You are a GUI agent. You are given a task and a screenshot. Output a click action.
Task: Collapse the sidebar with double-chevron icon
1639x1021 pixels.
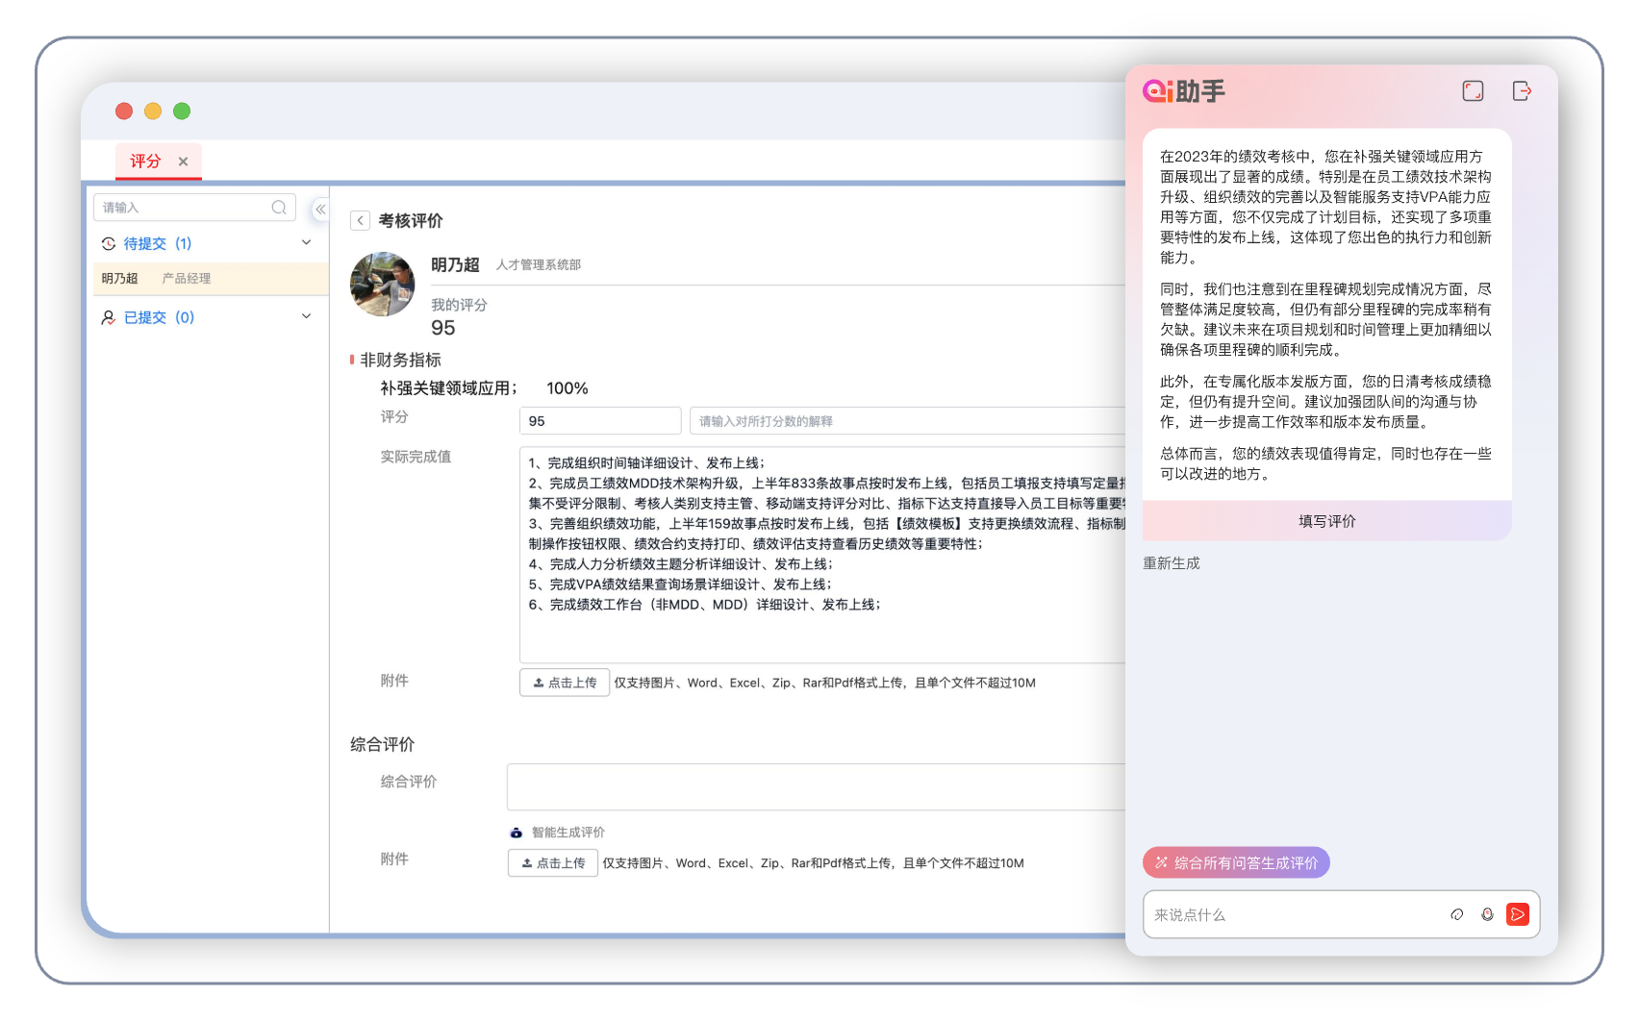(x=320, y=209)
